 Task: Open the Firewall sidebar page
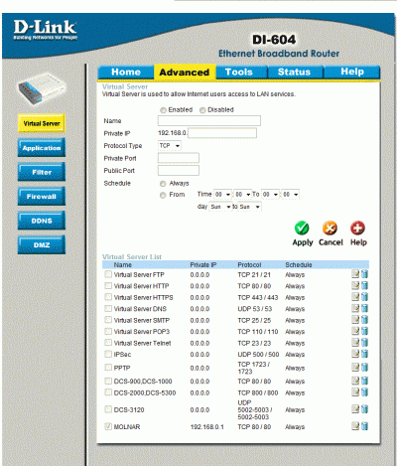[x=42, y=197]
